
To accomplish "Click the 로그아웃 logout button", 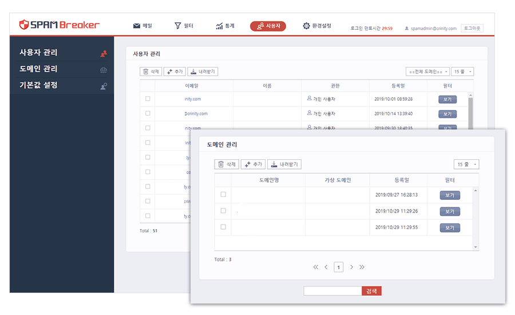I will [x=472, y=28].
